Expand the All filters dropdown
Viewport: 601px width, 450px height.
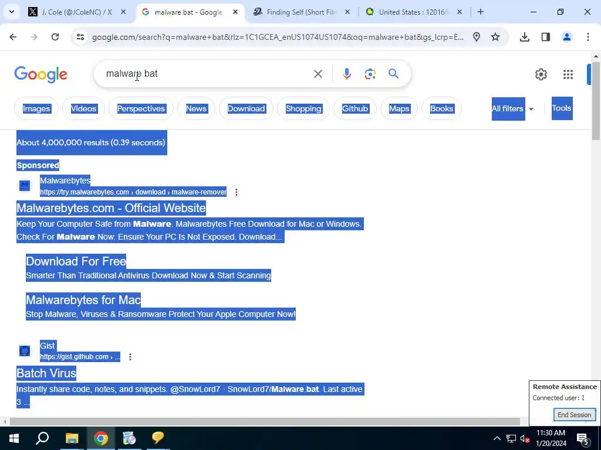click(513, 108)
